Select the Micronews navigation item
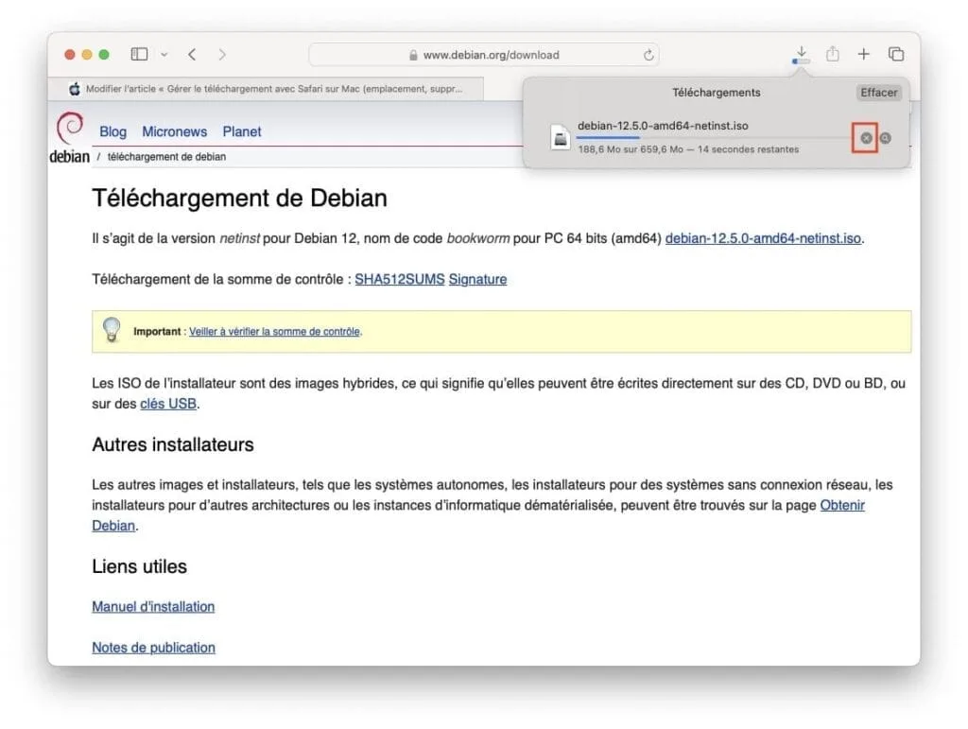Viewport: 968px width, 729px height. (174, 131)
